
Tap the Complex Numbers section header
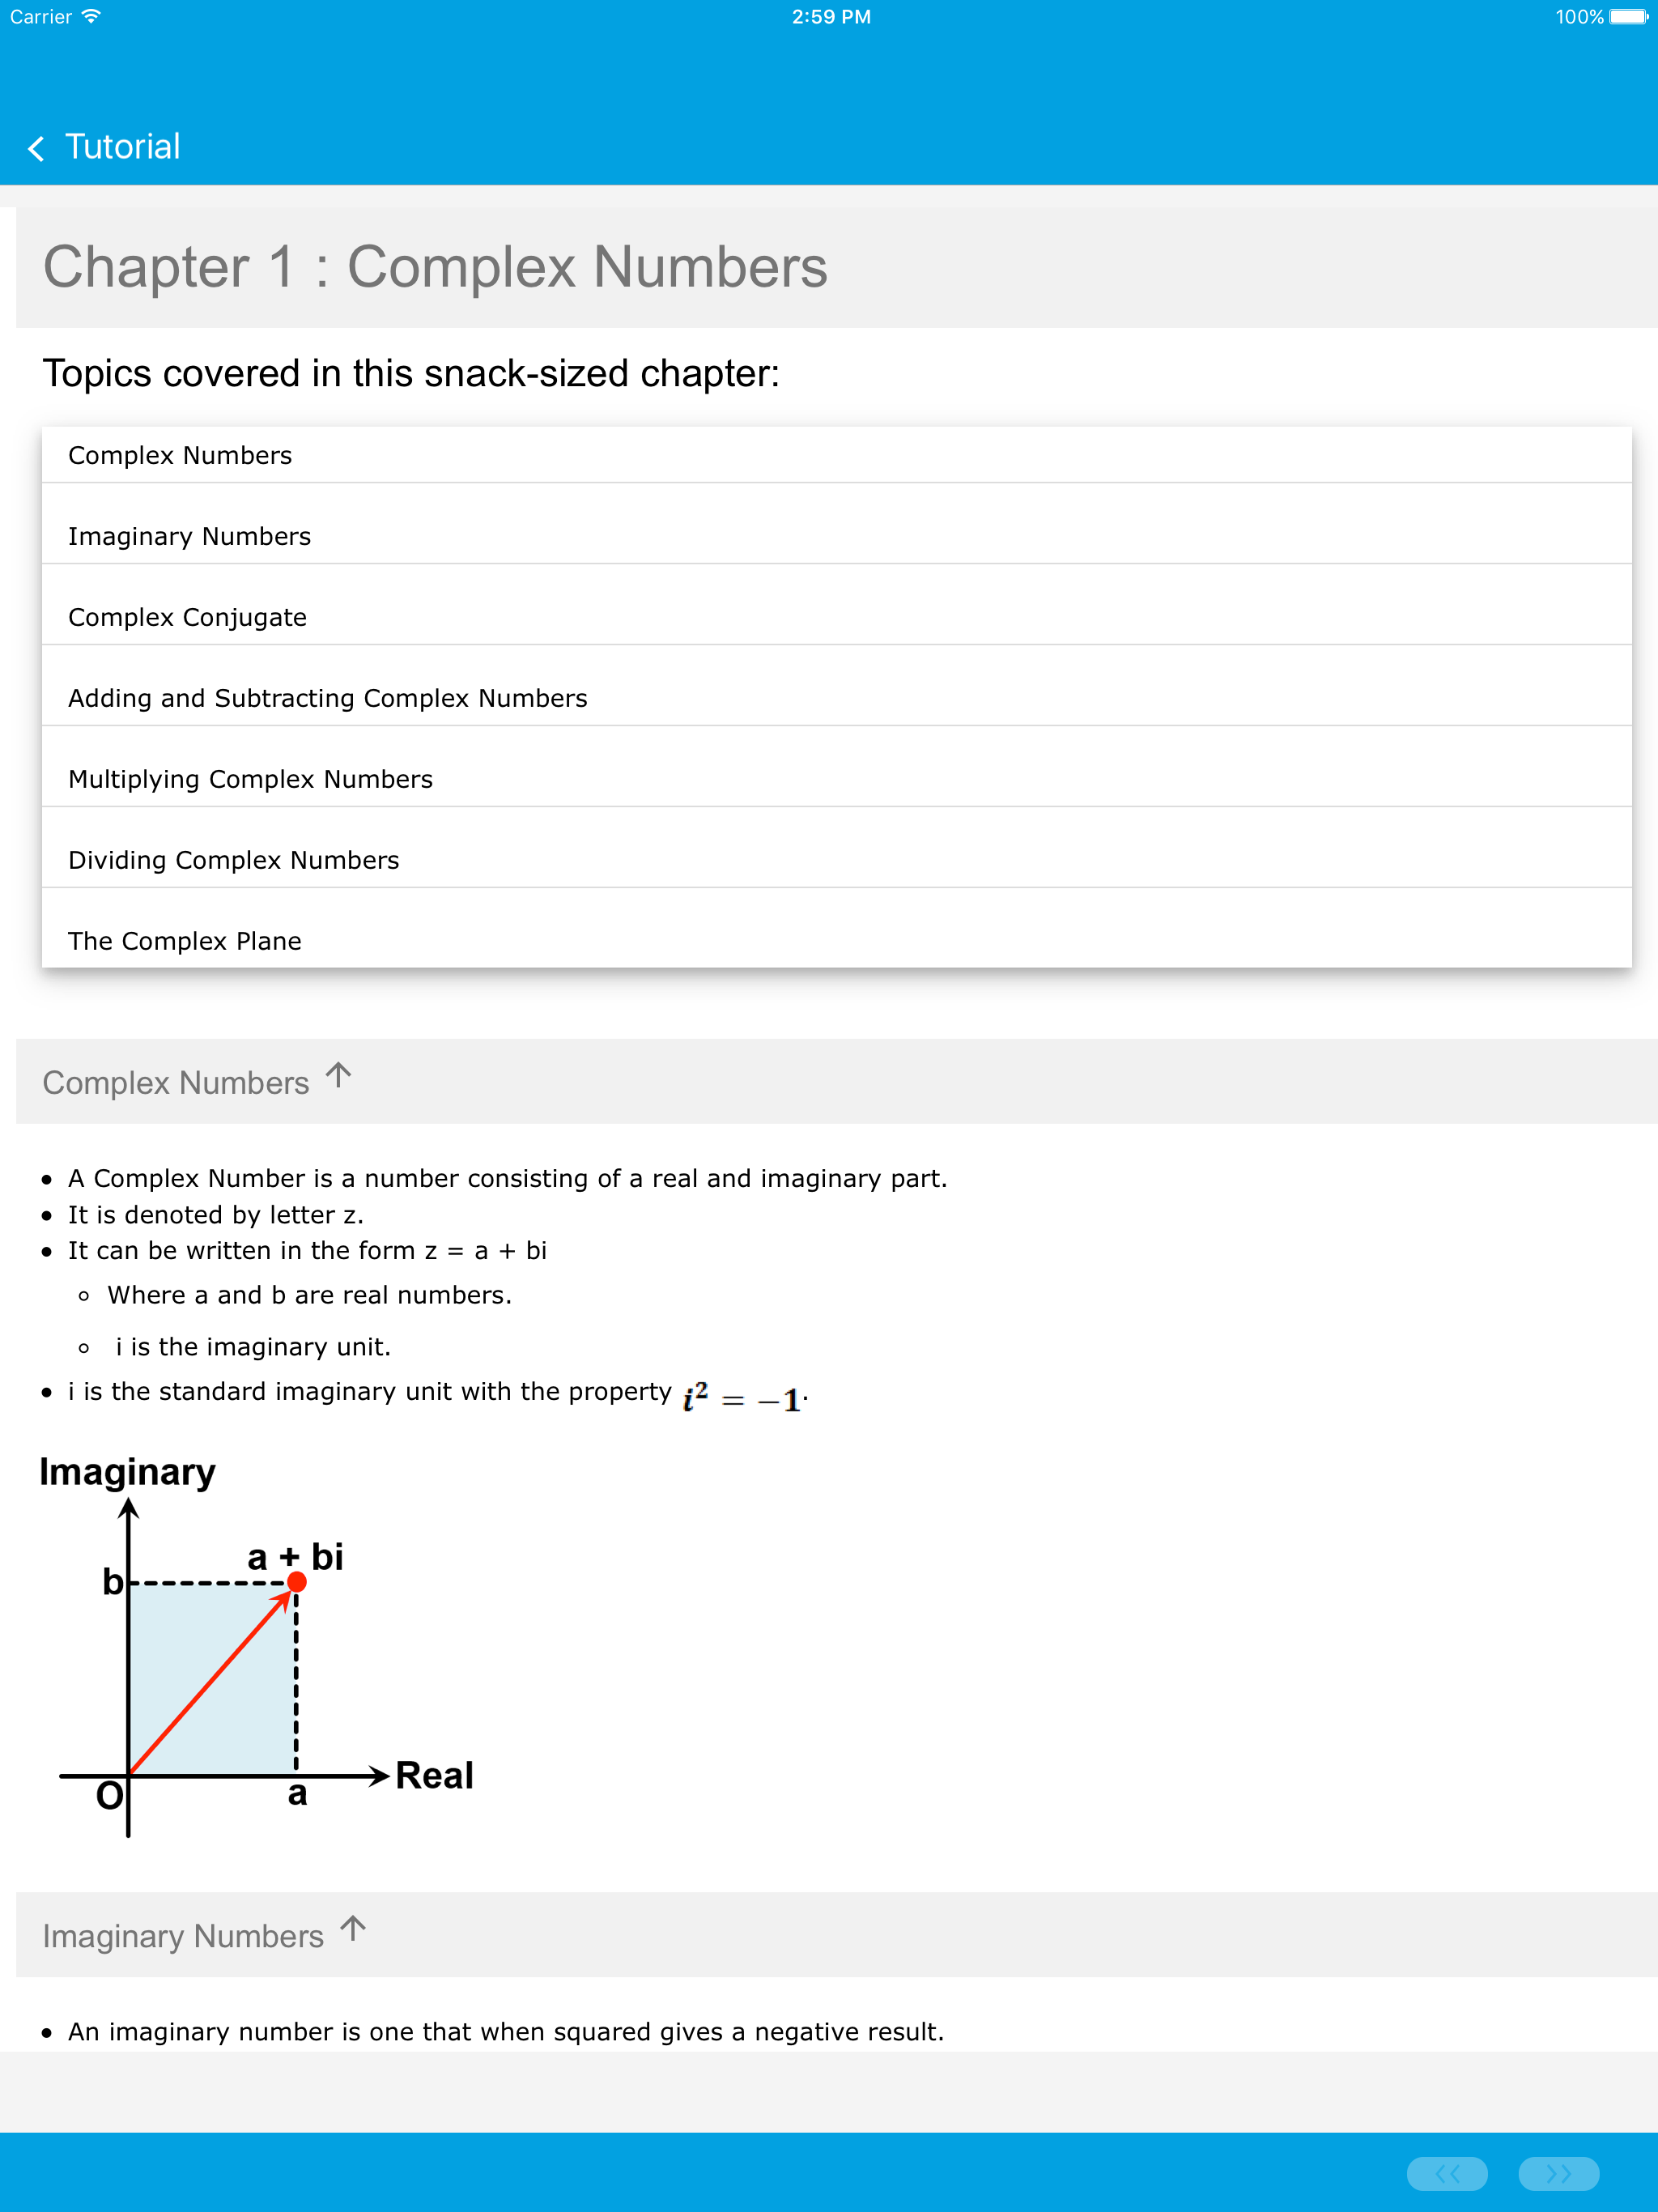pos(176,1083)
